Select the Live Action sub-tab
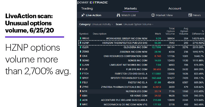This screenshot has width=205, height=107. (x=91, y=15)
